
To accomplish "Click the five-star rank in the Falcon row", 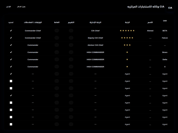I will pyautogui.click(x=127, y=38).
